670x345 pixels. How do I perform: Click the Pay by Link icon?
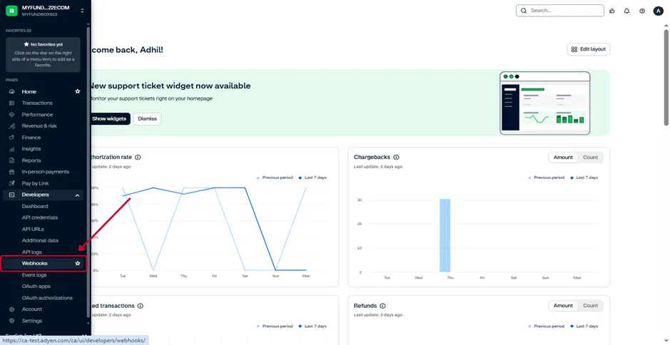point(12,184)
